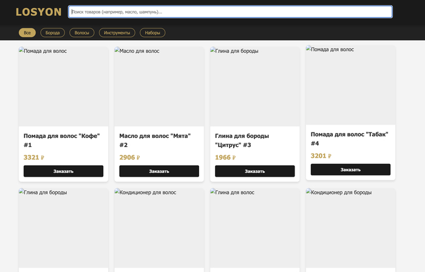Select the "Все" category filter
This screenshot has width=425, height=272.
(x=27, y=33)
